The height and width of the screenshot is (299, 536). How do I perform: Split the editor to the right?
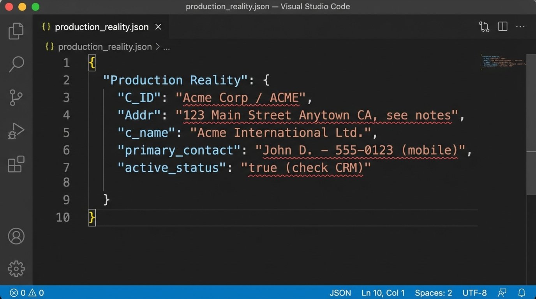(503, 27)
